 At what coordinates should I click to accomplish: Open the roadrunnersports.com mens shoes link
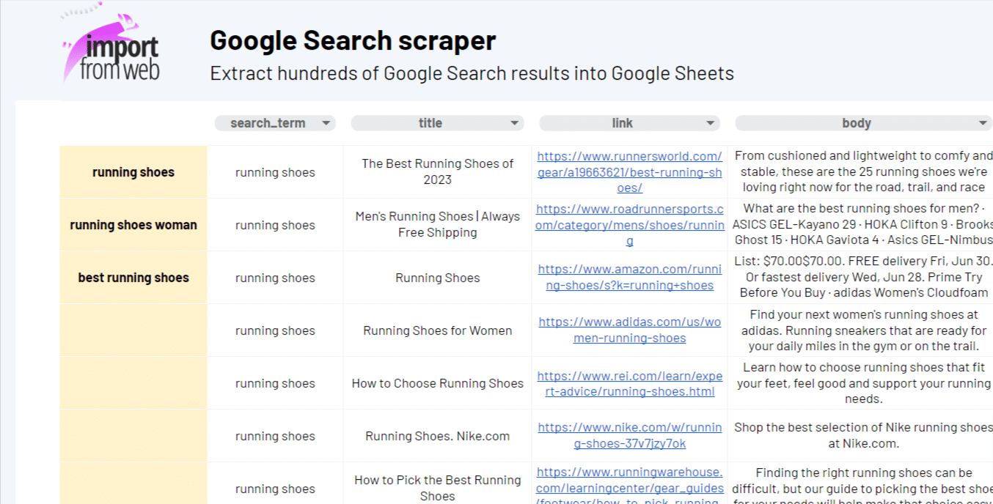[629, 225]
